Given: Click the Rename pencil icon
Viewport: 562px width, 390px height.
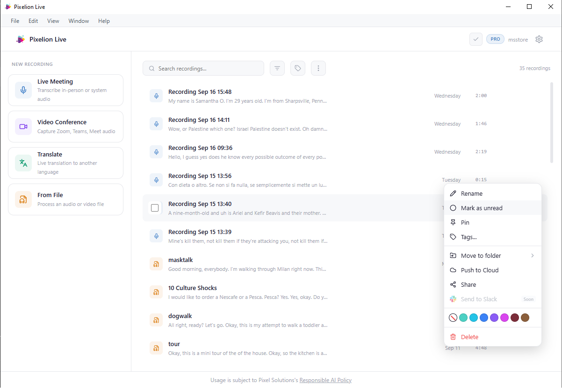Looking at the screenshot, I should pos(453,193).
